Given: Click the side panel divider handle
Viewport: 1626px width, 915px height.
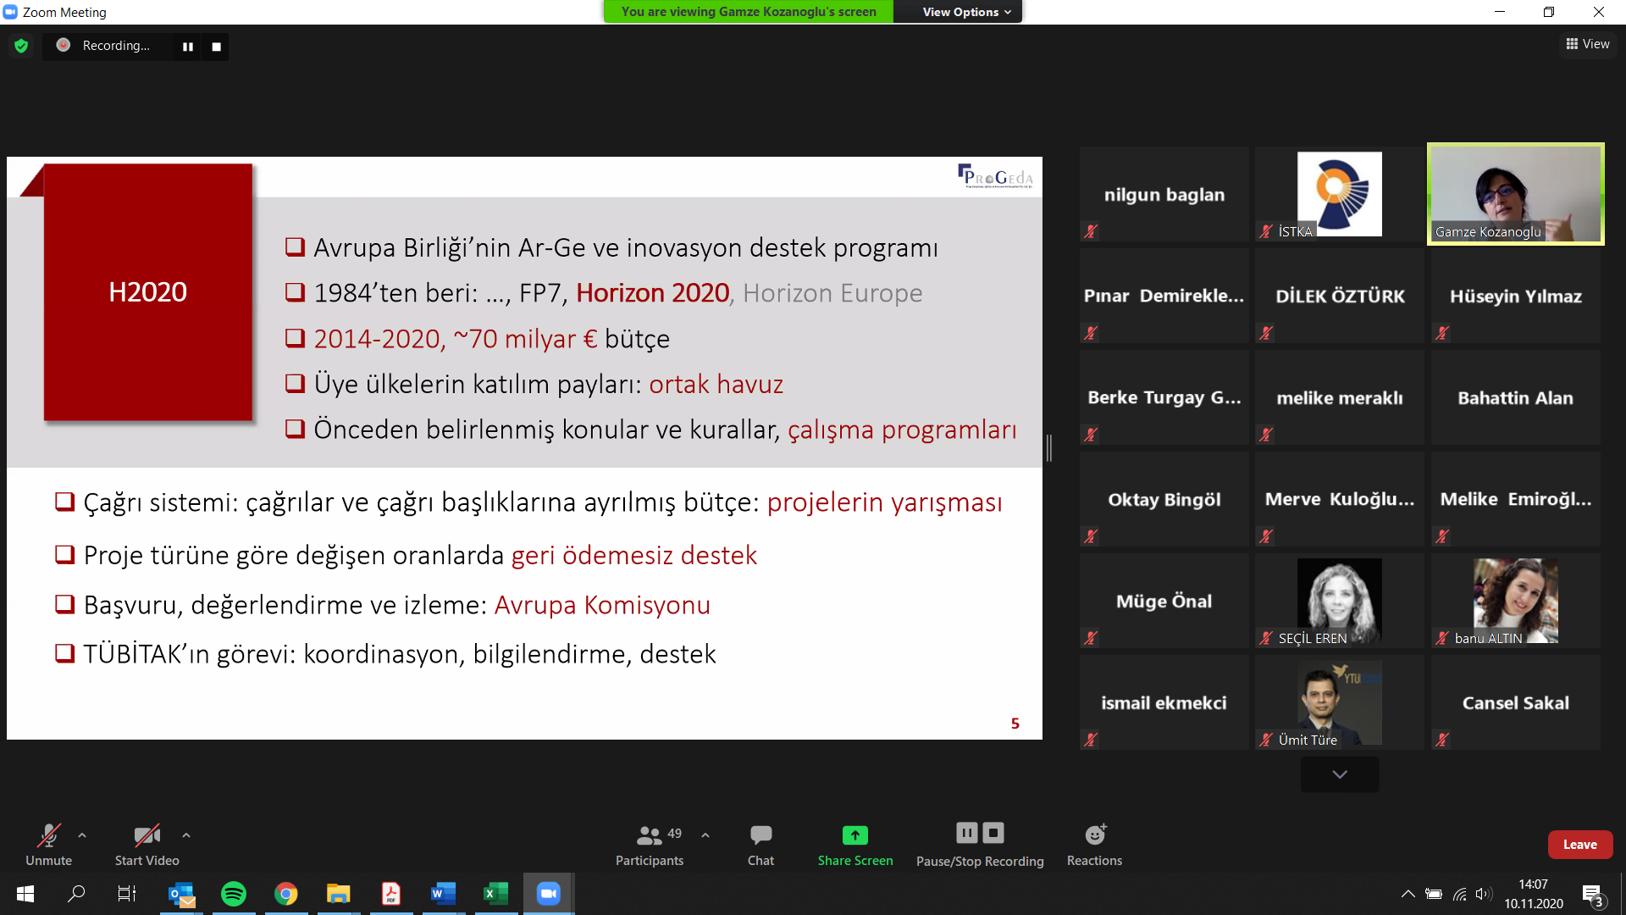Looking at the screenshot, I should [1049, 447].
